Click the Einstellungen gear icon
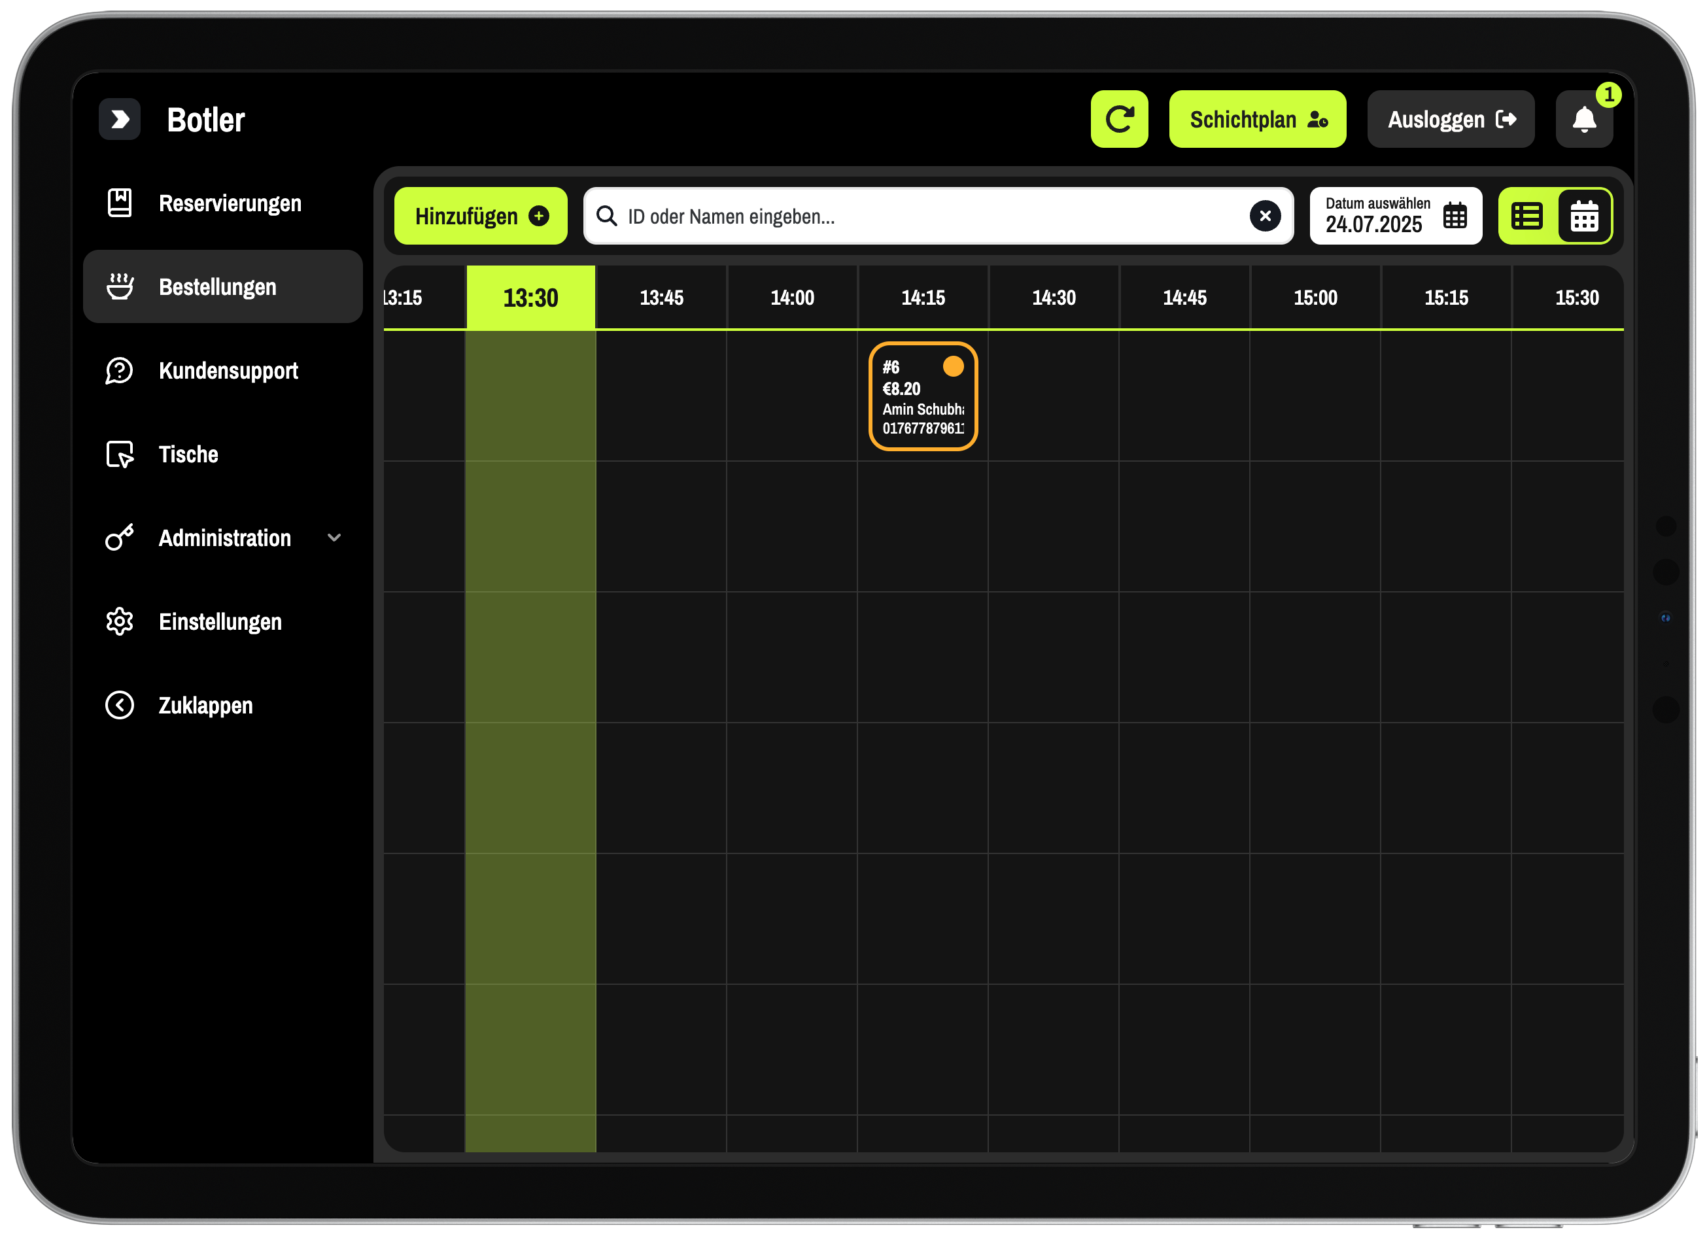The image size is (1707, 1236). click(x=120, y=622)
